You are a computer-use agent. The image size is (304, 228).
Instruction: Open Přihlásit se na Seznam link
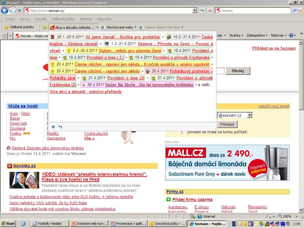tap(274, 48)
